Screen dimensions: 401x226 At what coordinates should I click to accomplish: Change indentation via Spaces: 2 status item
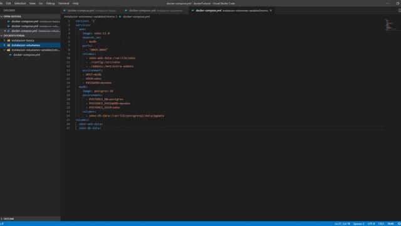point(358,223)
